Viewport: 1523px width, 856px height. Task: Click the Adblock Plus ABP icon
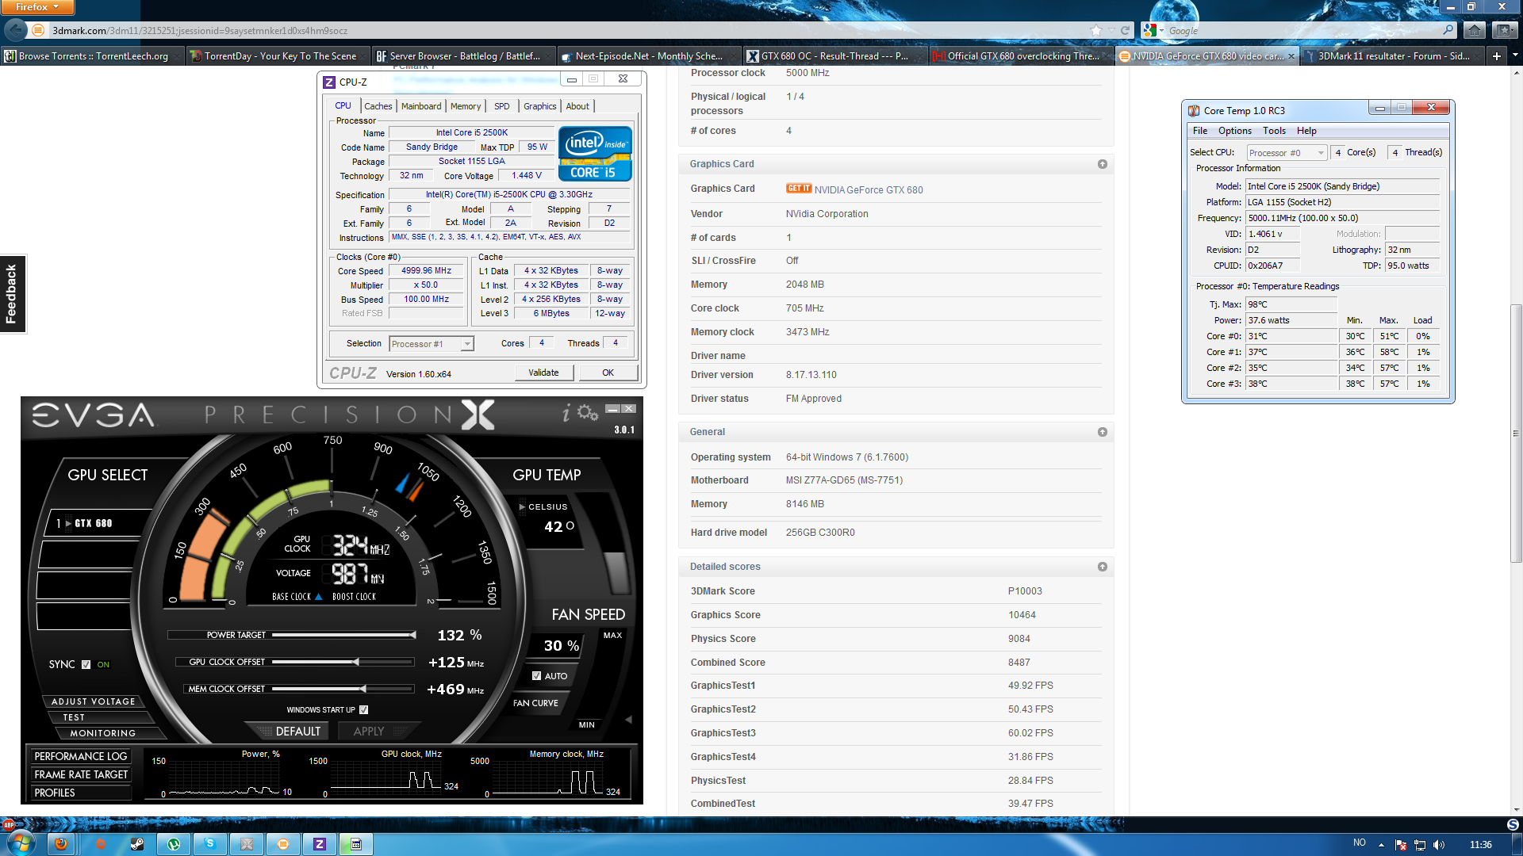9,825
